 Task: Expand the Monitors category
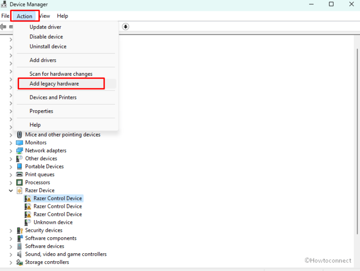pos(11,143)
